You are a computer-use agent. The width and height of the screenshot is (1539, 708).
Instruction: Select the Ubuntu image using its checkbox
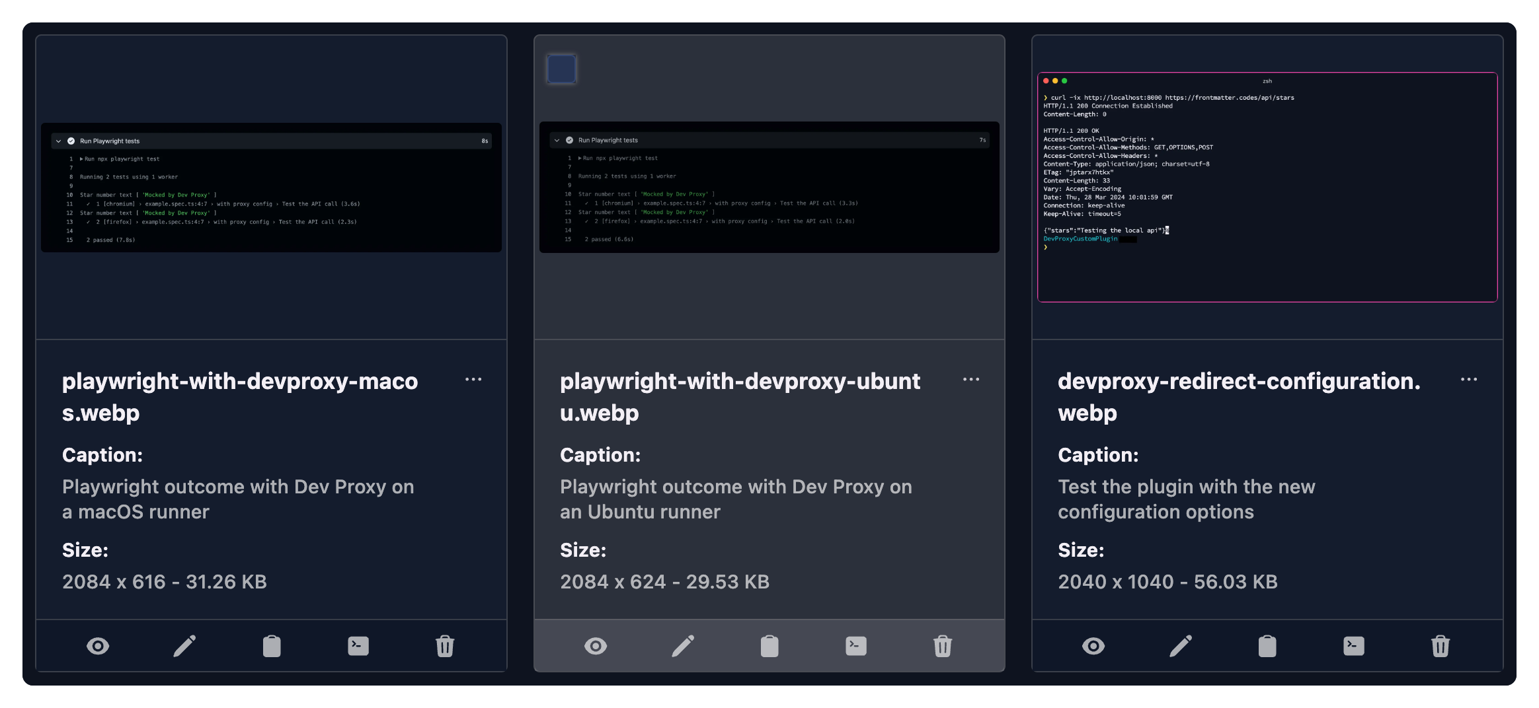(x=561, y=69)
